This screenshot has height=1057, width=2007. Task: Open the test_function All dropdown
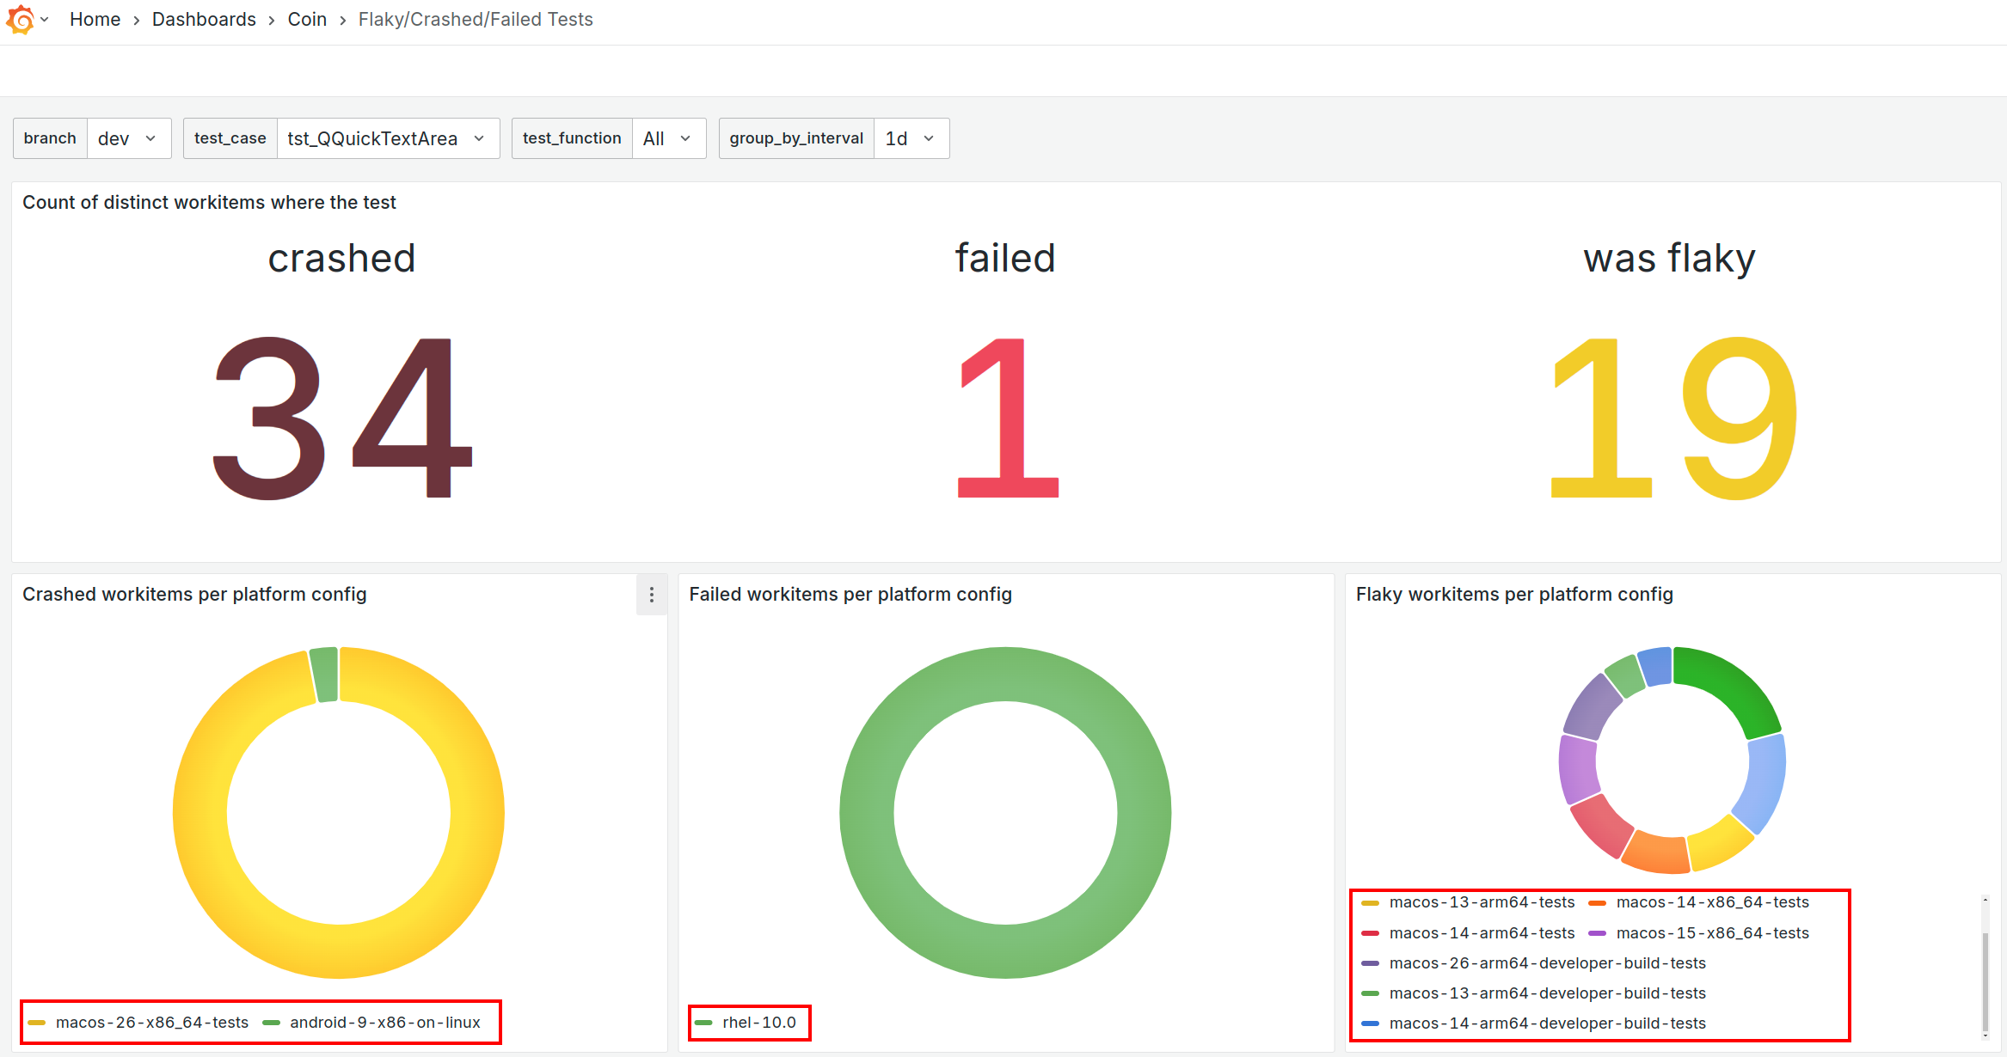(667, 138)
